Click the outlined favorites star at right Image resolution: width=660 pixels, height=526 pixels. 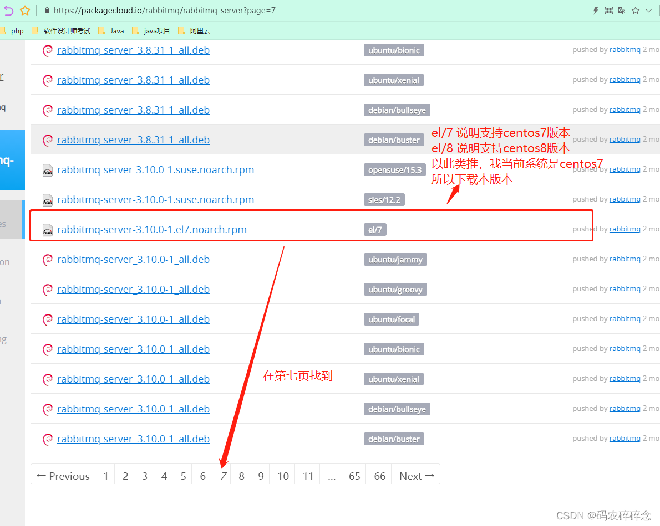636,11
